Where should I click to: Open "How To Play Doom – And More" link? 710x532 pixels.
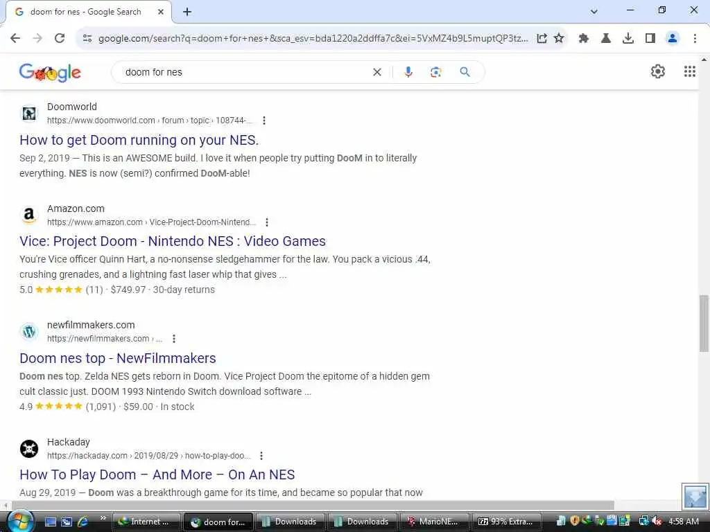click(x=157, y=475)
